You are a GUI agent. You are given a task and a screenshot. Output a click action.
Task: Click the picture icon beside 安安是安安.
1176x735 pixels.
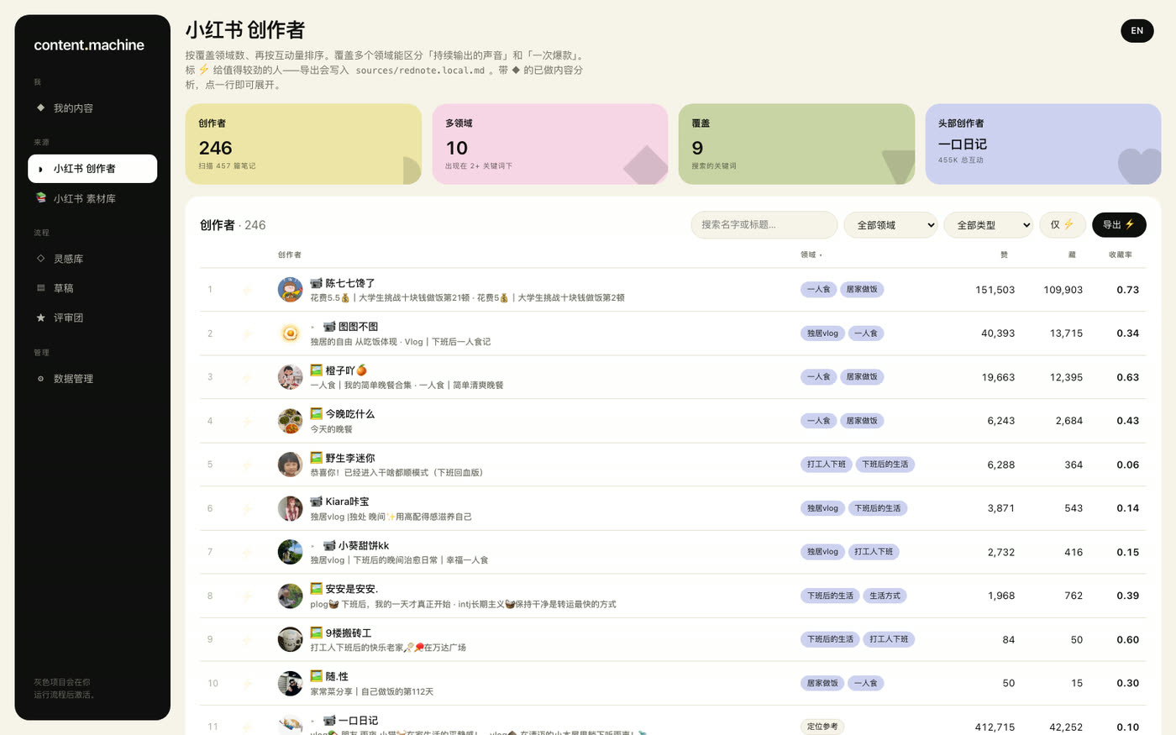click(x=317, y=589)
